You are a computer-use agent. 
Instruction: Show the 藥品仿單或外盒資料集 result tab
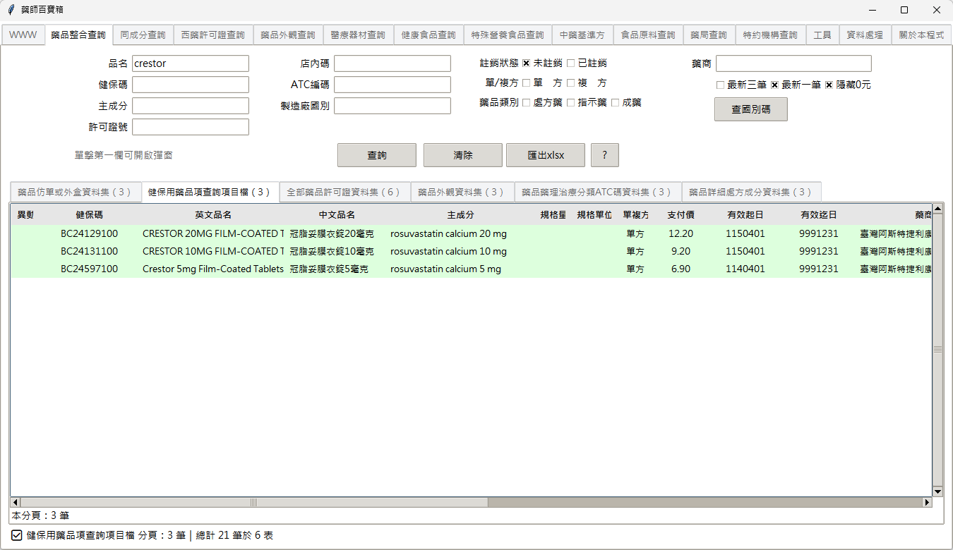tap(75, 192)
